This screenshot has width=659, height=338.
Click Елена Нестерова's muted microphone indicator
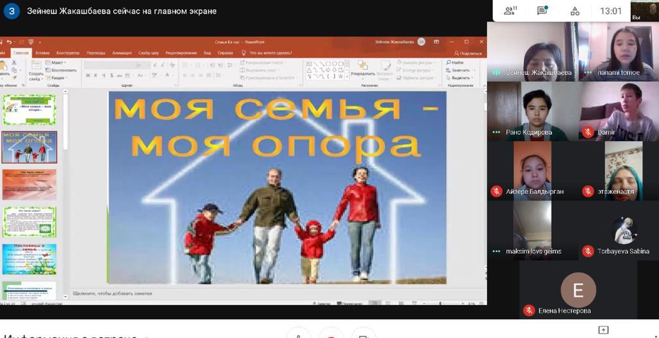click(x=529, y=310)
